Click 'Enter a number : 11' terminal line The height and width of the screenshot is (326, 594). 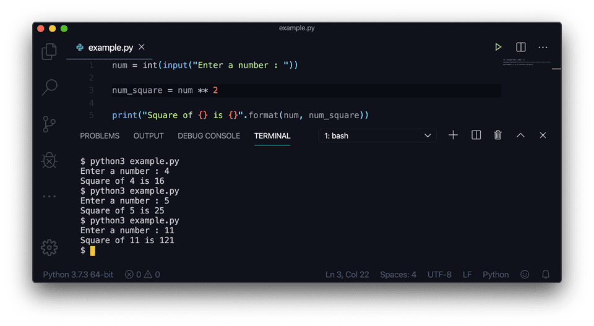coord(127,231)
